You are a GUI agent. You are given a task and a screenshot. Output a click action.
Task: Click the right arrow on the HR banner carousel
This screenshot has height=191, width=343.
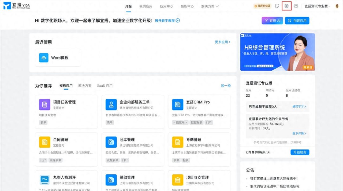point(312,52)
